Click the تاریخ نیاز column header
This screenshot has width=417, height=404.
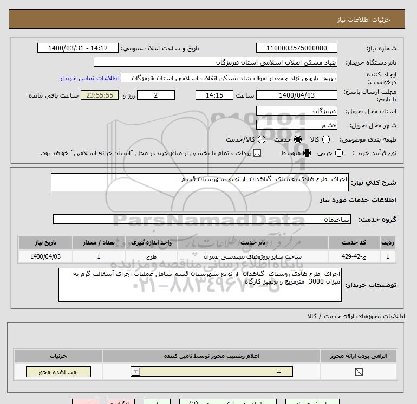point(45,242)
